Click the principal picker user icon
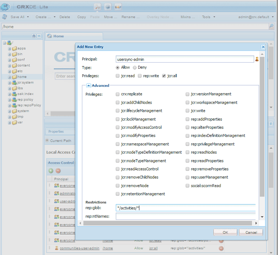 coord(257,59)
